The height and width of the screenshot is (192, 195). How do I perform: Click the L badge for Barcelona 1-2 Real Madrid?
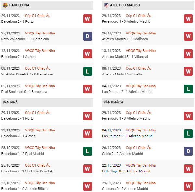click(x=87, y=151)
